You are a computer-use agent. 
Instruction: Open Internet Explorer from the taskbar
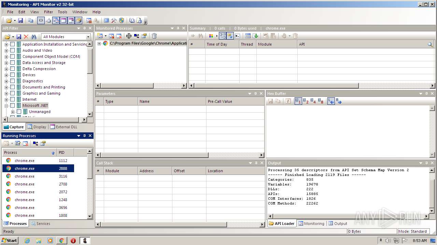(27, 241)
